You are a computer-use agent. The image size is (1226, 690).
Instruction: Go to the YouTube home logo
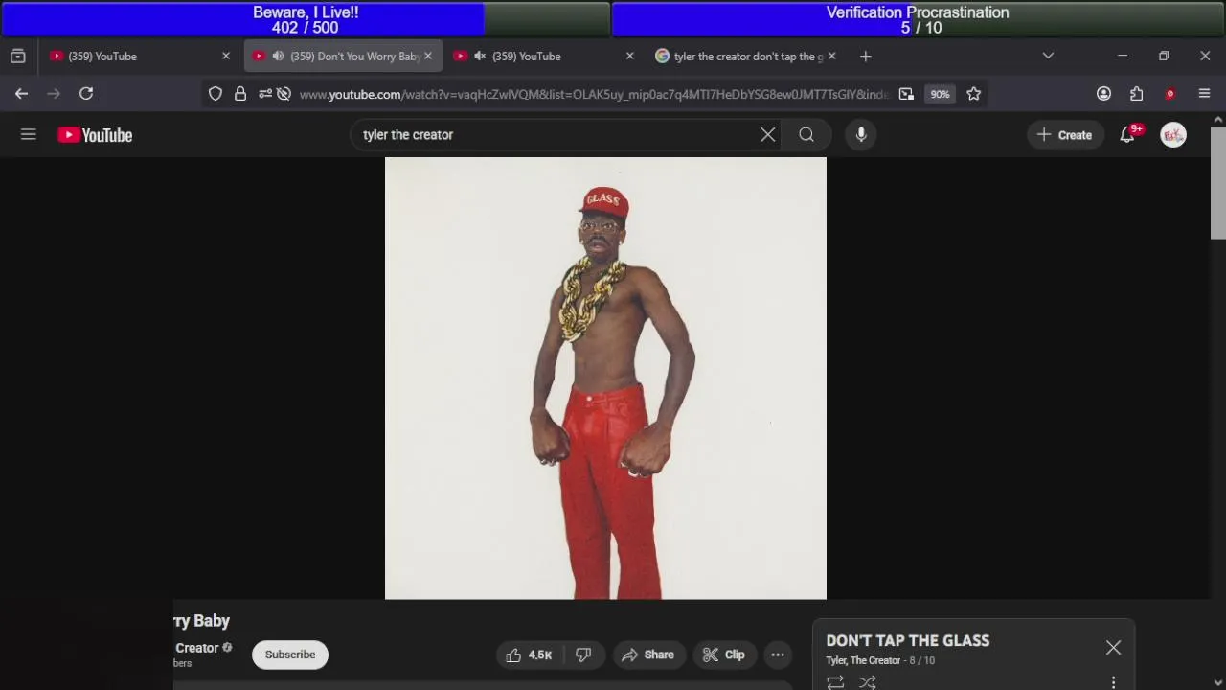tap(95, 135)
